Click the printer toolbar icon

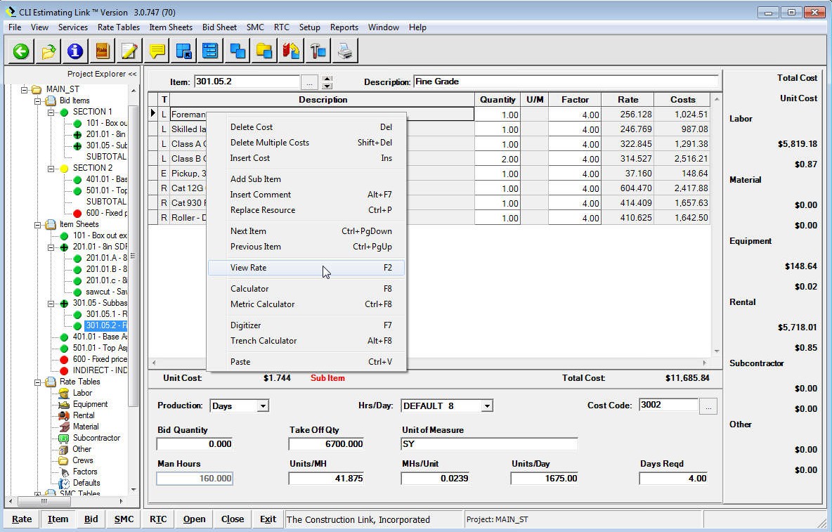345,51
